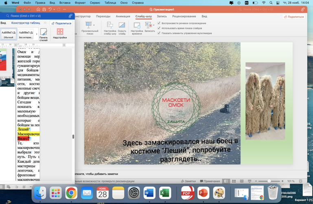The width and height of the screenshot is (313, 204).
Task: Switch to the Переходы tab
Action: [x=103, y=16]
